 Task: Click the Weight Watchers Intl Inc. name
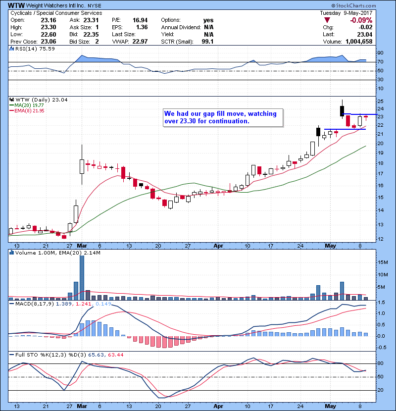click(55, 5)
